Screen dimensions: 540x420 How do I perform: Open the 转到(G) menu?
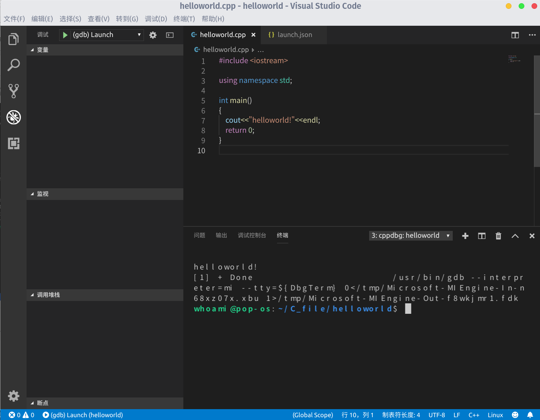click(x=127, y=19)
